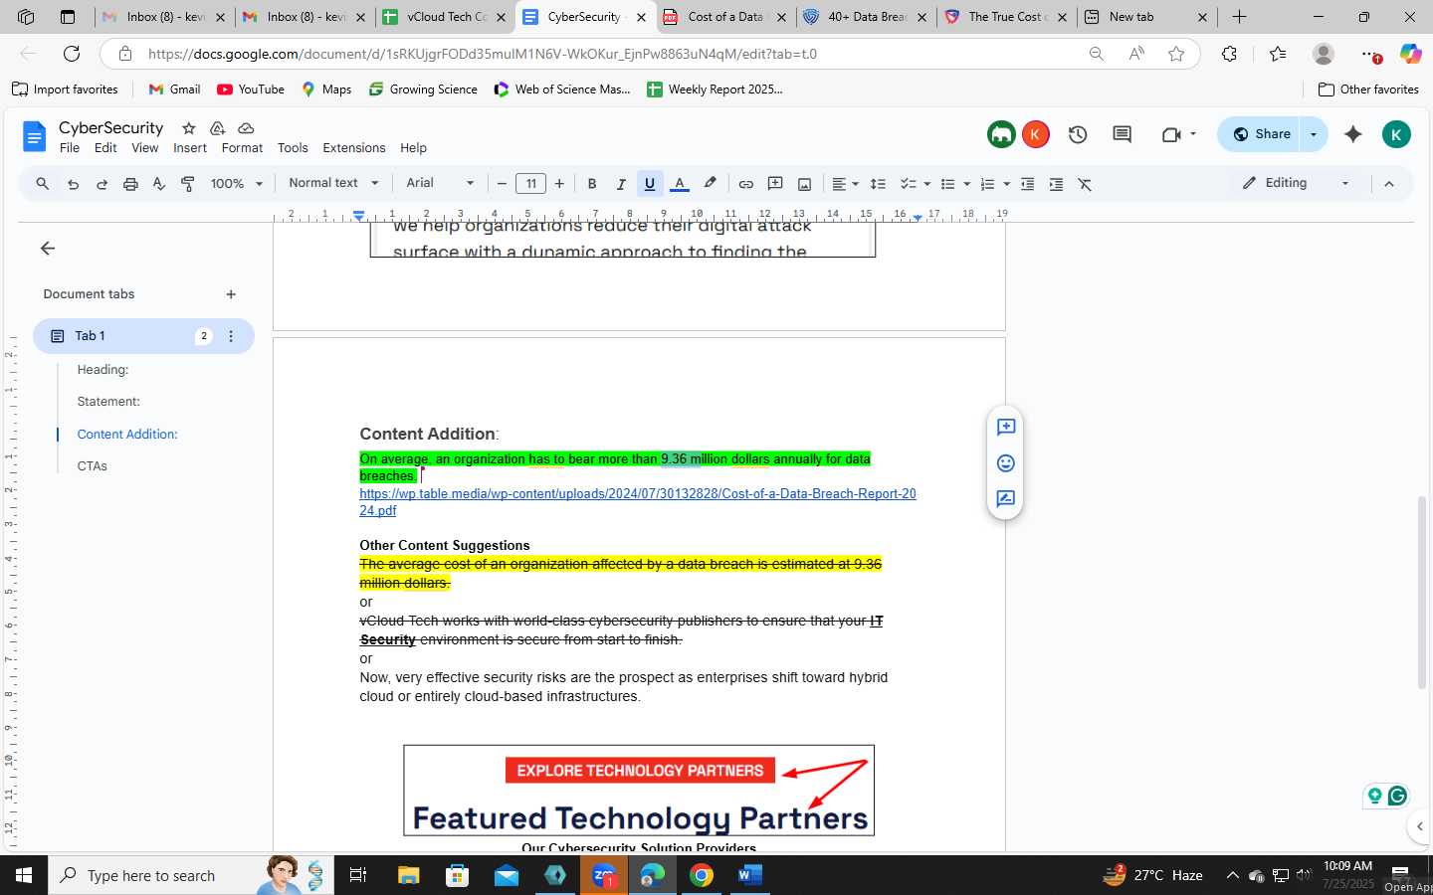The height and width of the screenshot is (895, 1433).
Task: Open the Extensions menu
Action: [354, 148]
